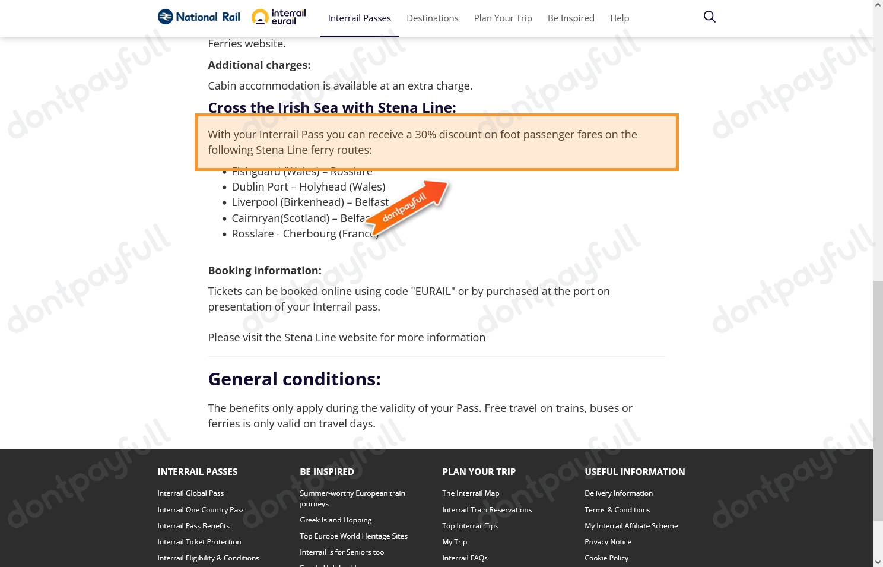Click the 'Booking information:' heading

pos(265,271)
